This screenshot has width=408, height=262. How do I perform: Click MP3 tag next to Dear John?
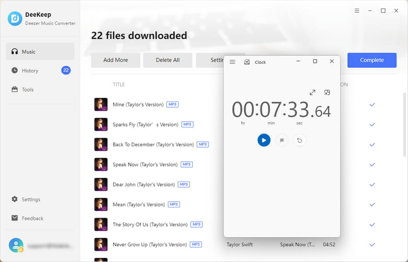[x=184, y=185]
